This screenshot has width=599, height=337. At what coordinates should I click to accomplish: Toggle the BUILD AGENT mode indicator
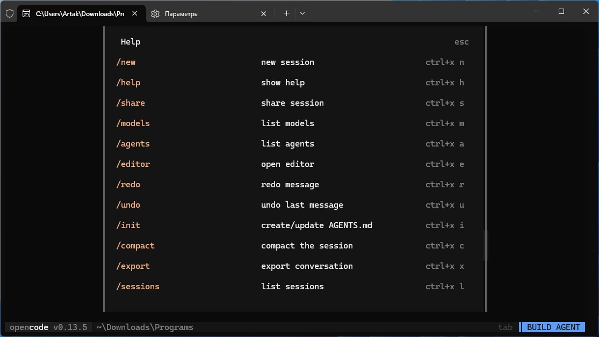pyautogui.click(x=553, y=327)
